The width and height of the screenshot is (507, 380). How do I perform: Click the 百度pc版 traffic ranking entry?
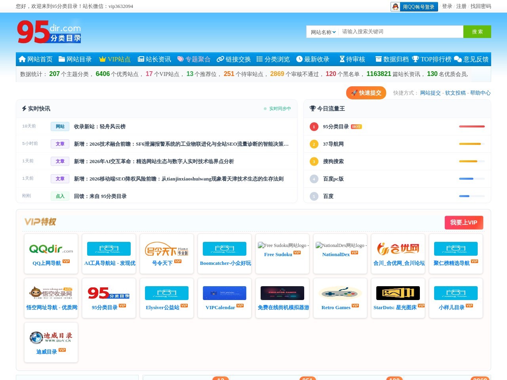[x=333, y=179]
